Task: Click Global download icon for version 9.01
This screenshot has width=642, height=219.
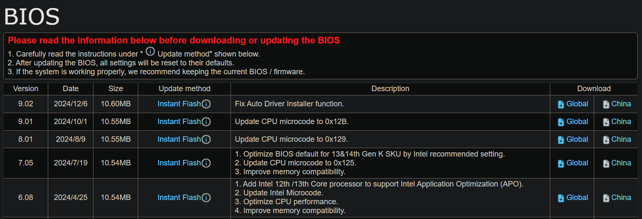Action: (x=561, y=122)
